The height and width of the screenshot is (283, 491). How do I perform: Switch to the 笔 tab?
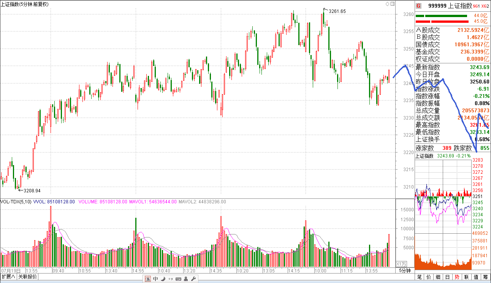click(420, 277)
